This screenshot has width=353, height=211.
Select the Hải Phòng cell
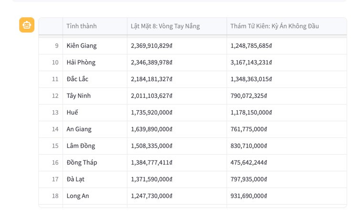pyautogui.click(x=95, y=63)
